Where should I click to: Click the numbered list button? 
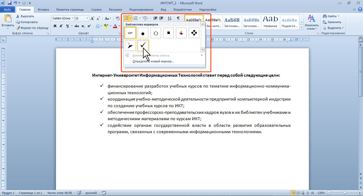(136, 18)
